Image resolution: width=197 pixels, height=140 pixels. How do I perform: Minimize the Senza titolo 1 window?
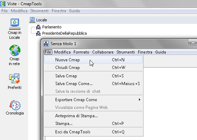point(193,43)
